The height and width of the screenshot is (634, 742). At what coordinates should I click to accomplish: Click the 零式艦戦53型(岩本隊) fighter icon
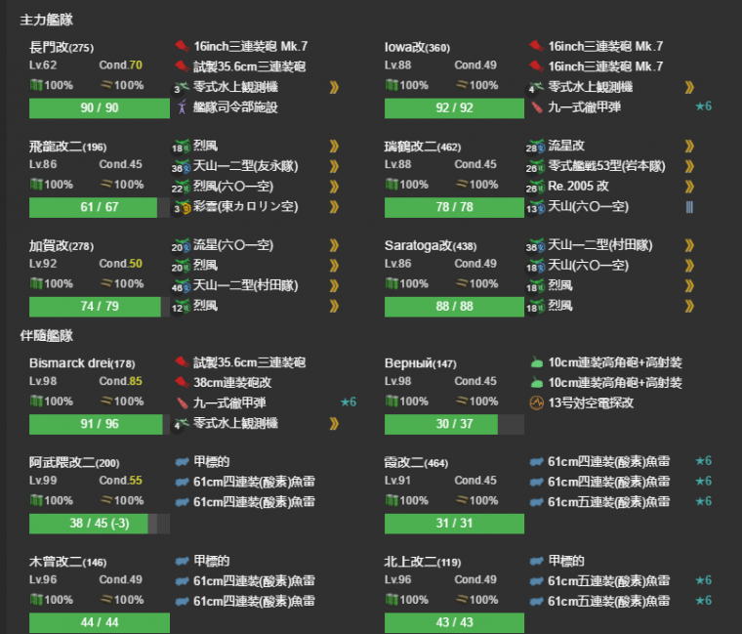537,167
